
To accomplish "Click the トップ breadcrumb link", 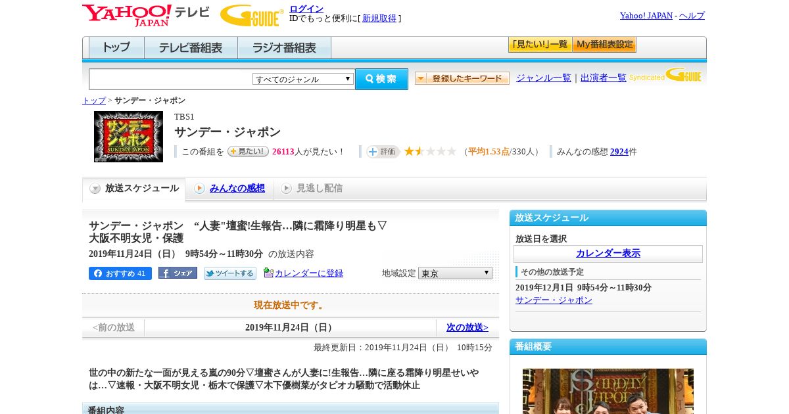I will coord(94,101).
